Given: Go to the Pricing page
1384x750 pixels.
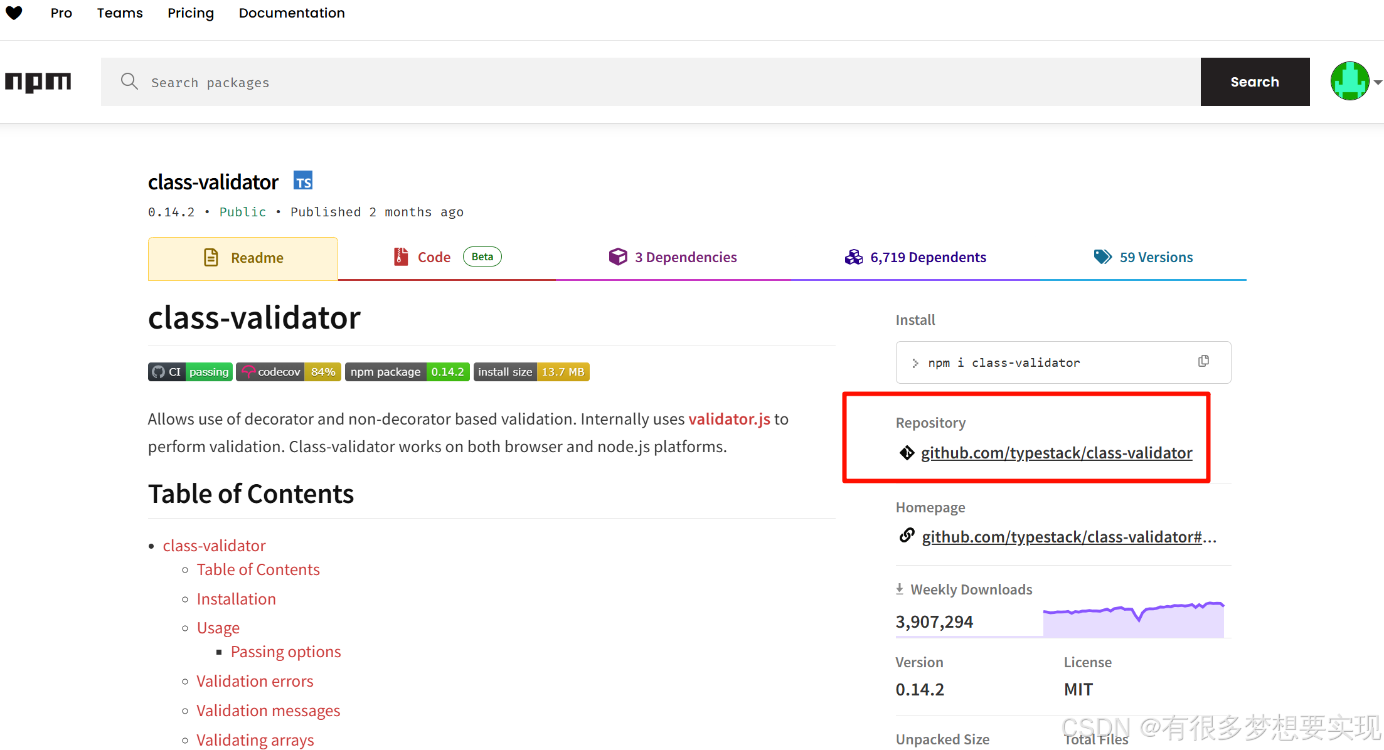Looking at the screenshot, I should click(191, 13).
